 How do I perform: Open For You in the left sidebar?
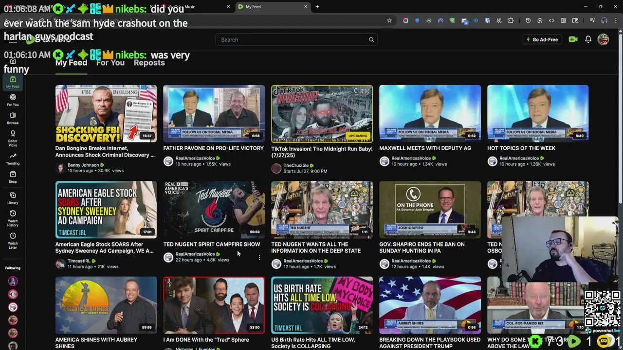coord(13,100)
